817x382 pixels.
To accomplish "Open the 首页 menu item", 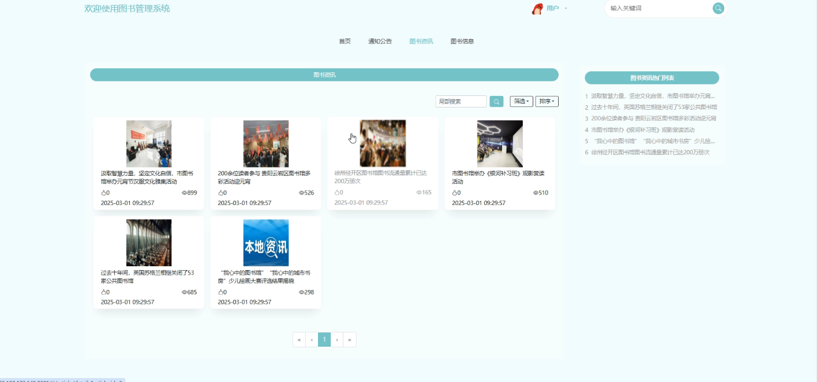I will coord(344,41).
